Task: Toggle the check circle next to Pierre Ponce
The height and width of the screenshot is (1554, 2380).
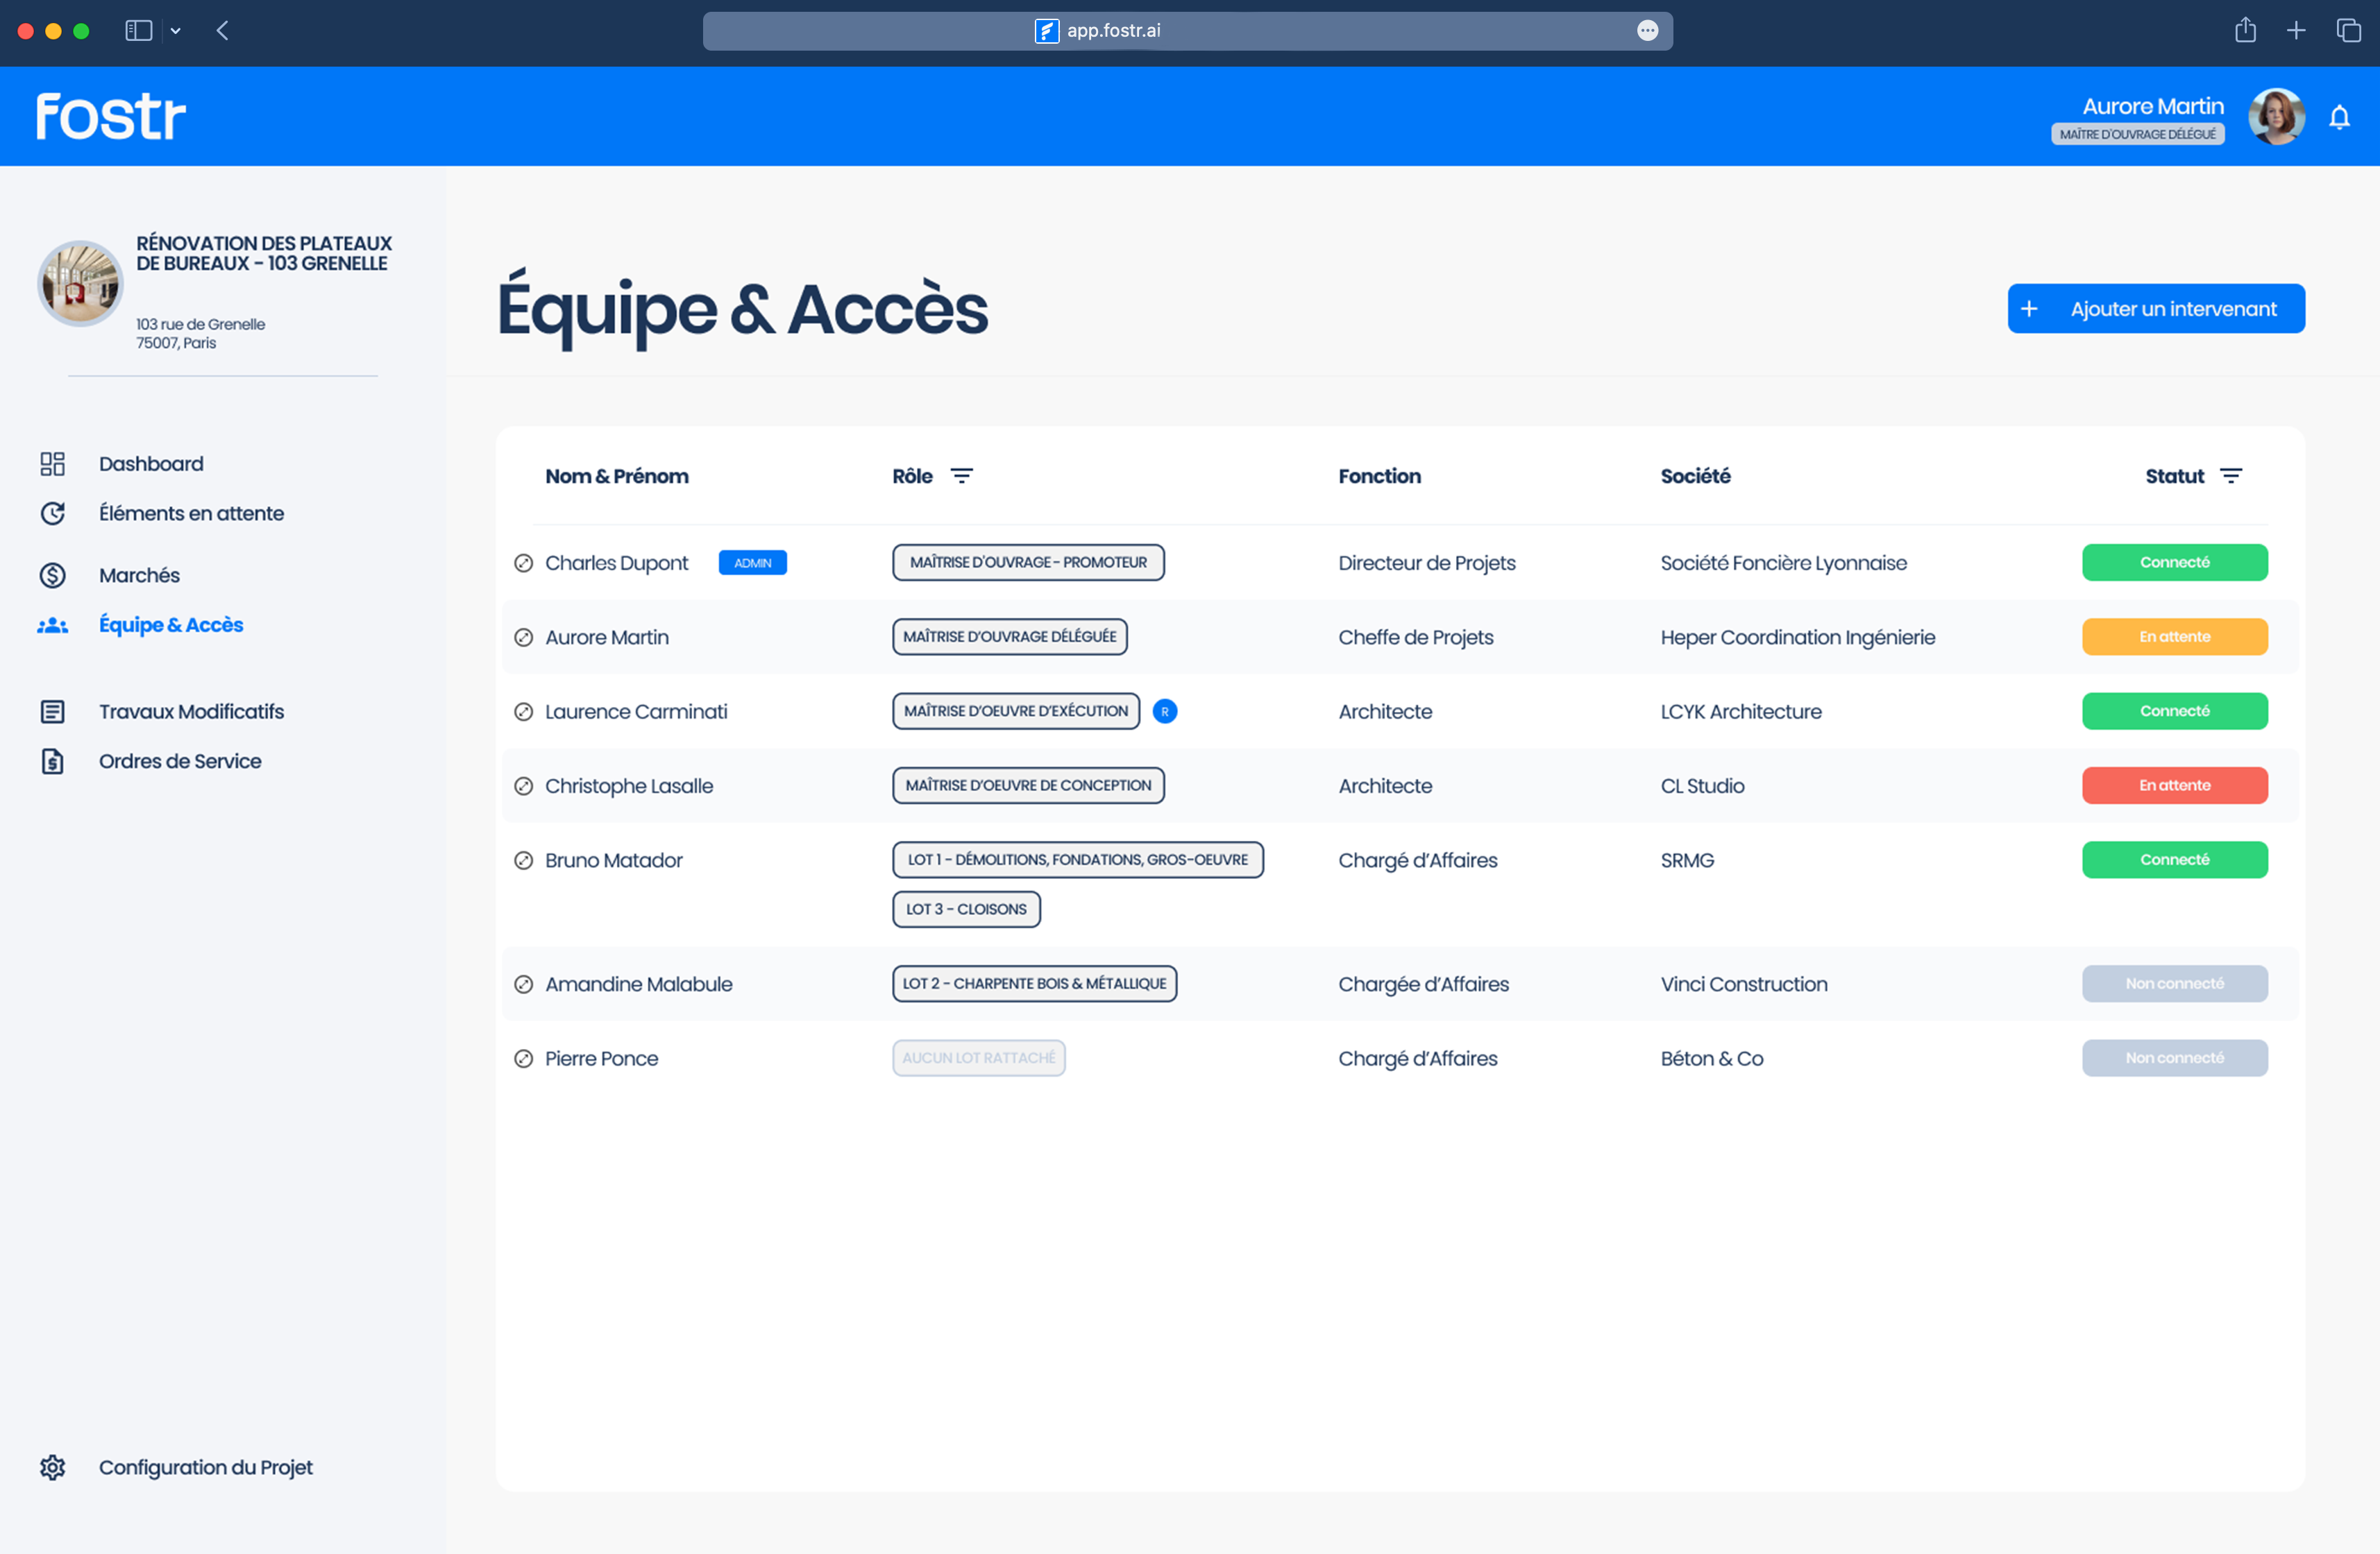Action: (x=523, y=1059)
